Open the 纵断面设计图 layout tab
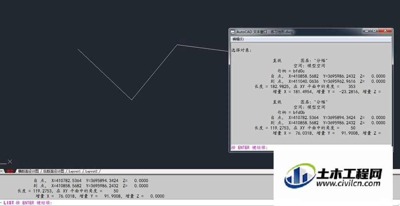400x206 pixels. [x=53, y=171]
